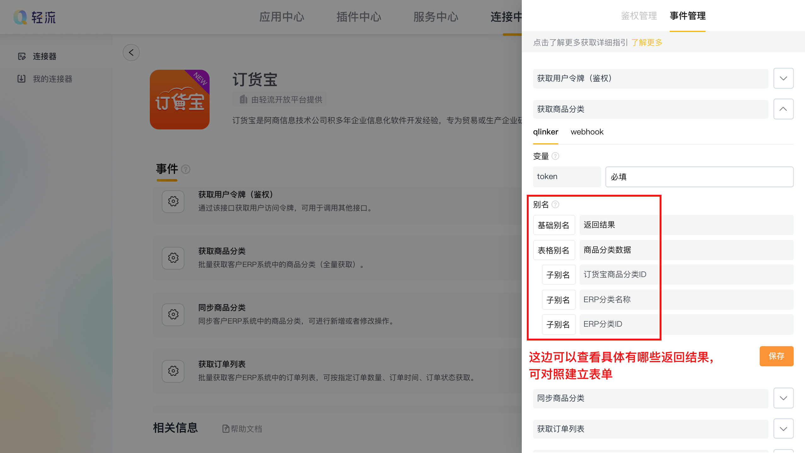The height and width of the screenshot is (453, 805).
Task: Click the 获取用户令牌（鉴权）panel header
Action: point(650,78)
